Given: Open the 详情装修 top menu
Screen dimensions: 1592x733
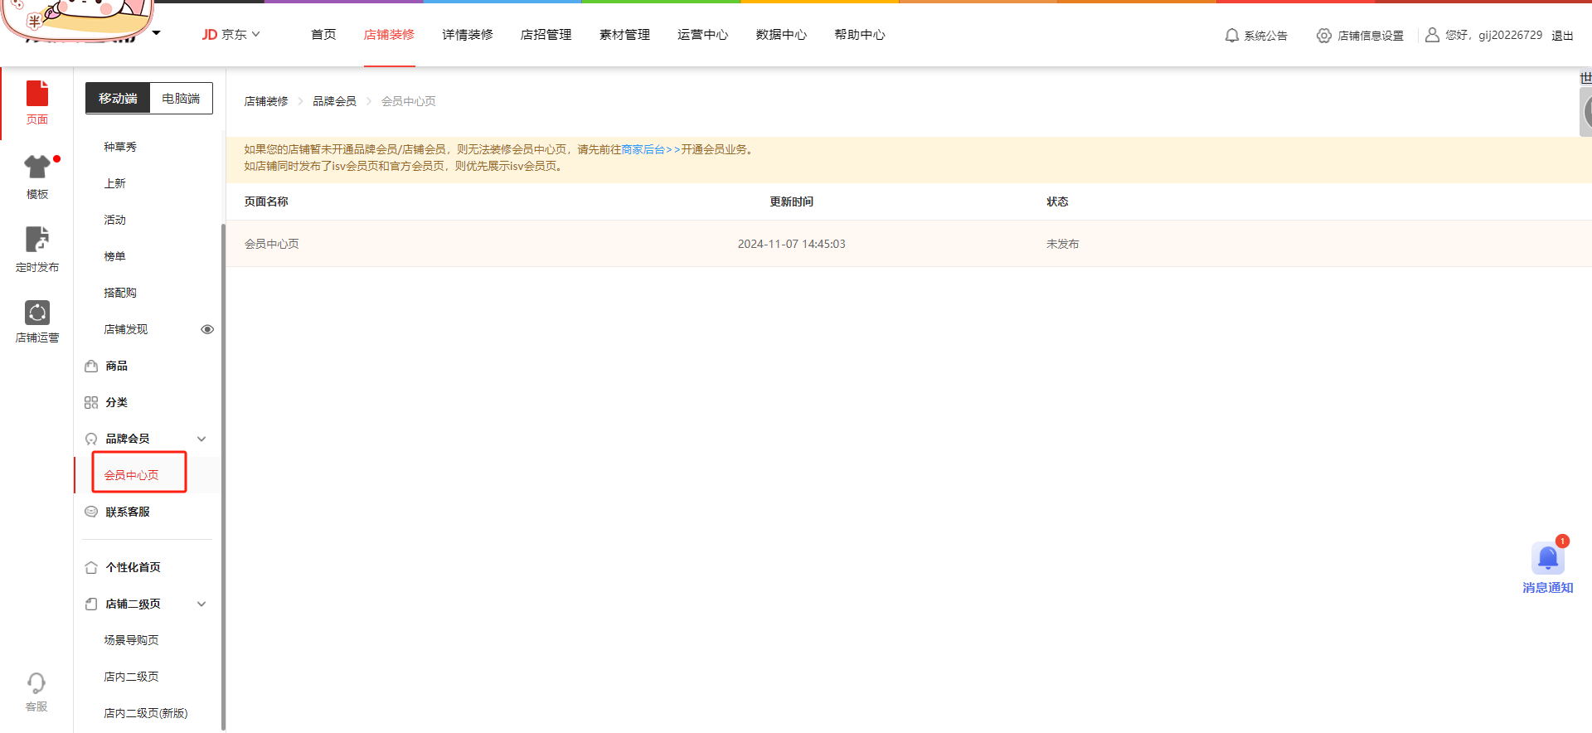Looking at the screenshot, I should click(467, 34).
